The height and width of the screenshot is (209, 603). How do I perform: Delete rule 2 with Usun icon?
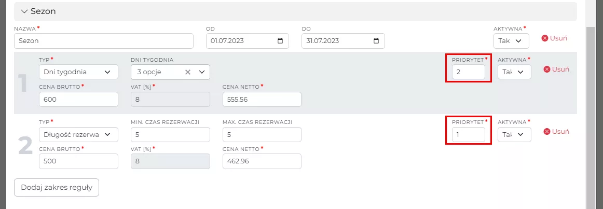(x=547, y=132)
